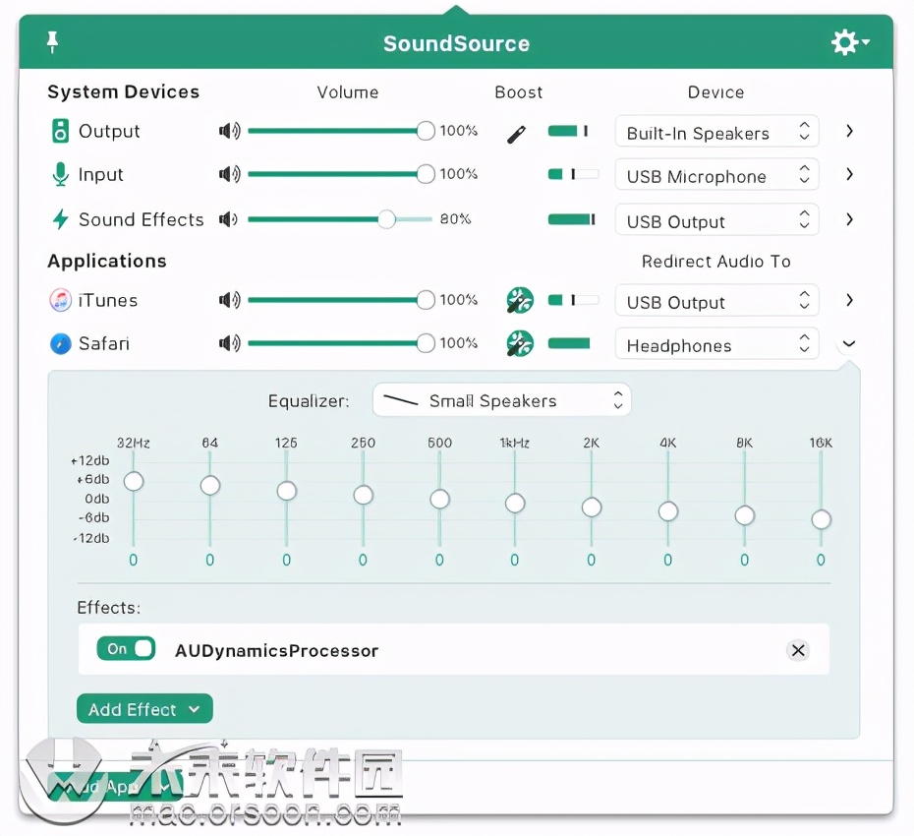
Task: Click the pin icon to keep window open
Action: tap(52, 42)
